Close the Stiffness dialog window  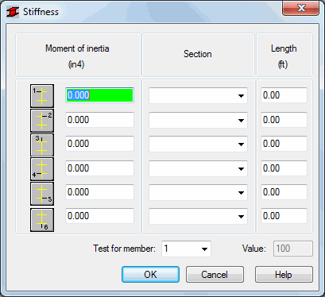pyautogui.click(x=301, y=8)
